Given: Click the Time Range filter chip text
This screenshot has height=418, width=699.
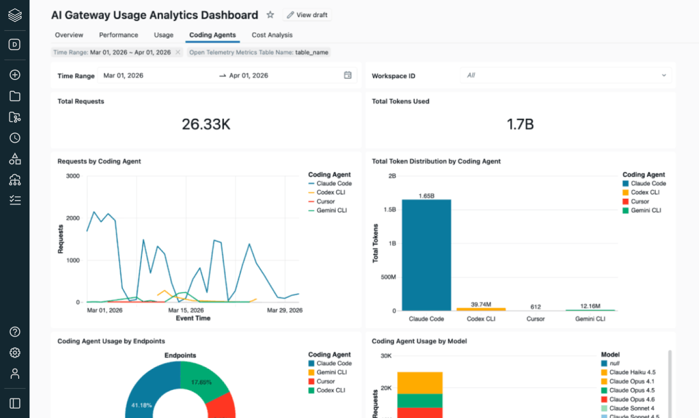Looking at the screenshot, I should click(x=112, y=52).
